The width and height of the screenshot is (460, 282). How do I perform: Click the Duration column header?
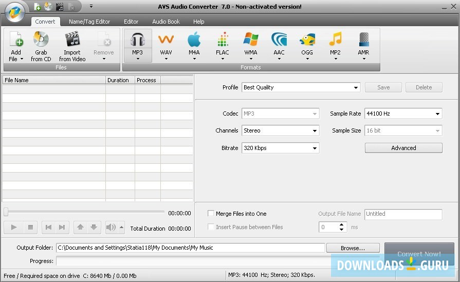120,80
